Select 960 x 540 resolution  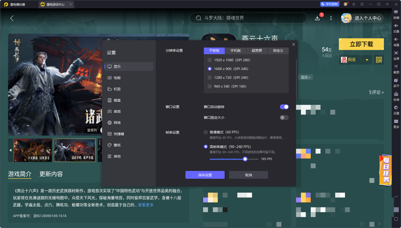(209, 87)
